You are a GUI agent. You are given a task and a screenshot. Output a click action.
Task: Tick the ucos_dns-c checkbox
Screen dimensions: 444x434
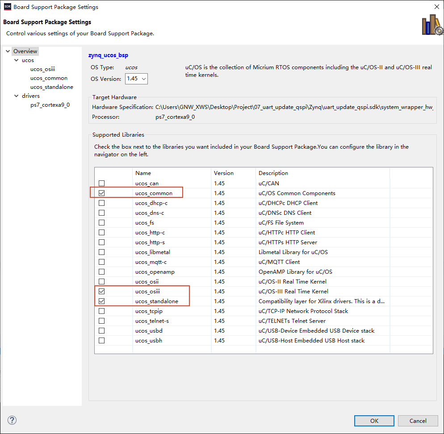(x=102, y=213)
